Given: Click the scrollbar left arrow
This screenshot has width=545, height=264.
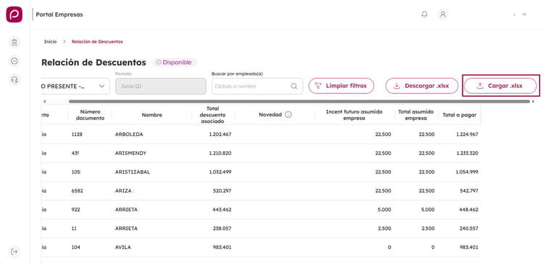Looking at the screenshot, I should (x=44, y=101).
